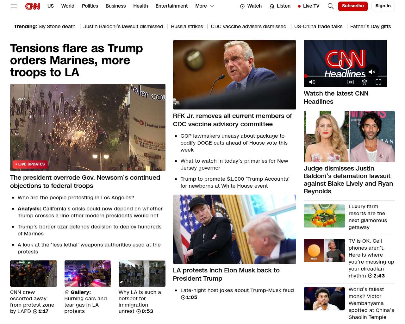Open video player settings gear
Screen dimensions: 405x324
(364, 82)
